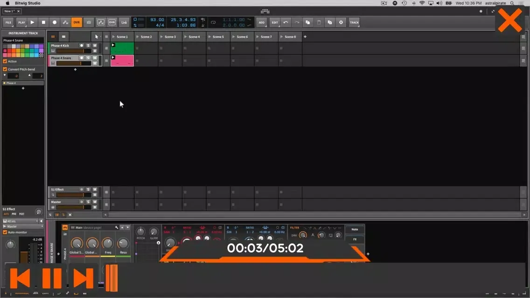Record-arm the Phase 4 Snare track
Screen dimensions: 530x298
coord(82,58)
